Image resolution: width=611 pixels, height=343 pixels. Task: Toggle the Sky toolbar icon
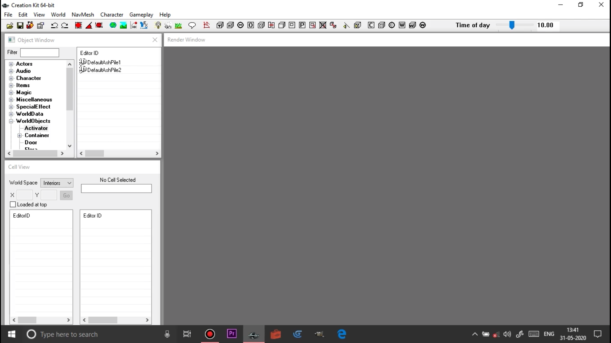168,25
